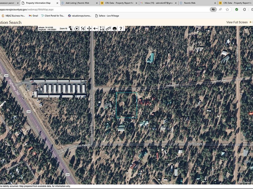Open map help with question mark
This screenshot has width=253, height=189.
[121, 28]
